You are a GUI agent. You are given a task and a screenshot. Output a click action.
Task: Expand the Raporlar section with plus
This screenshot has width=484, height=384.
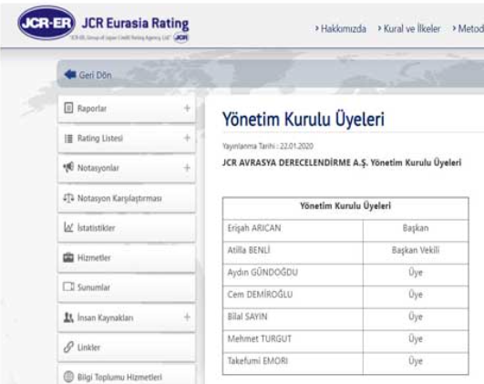click(x=187, y=109)
